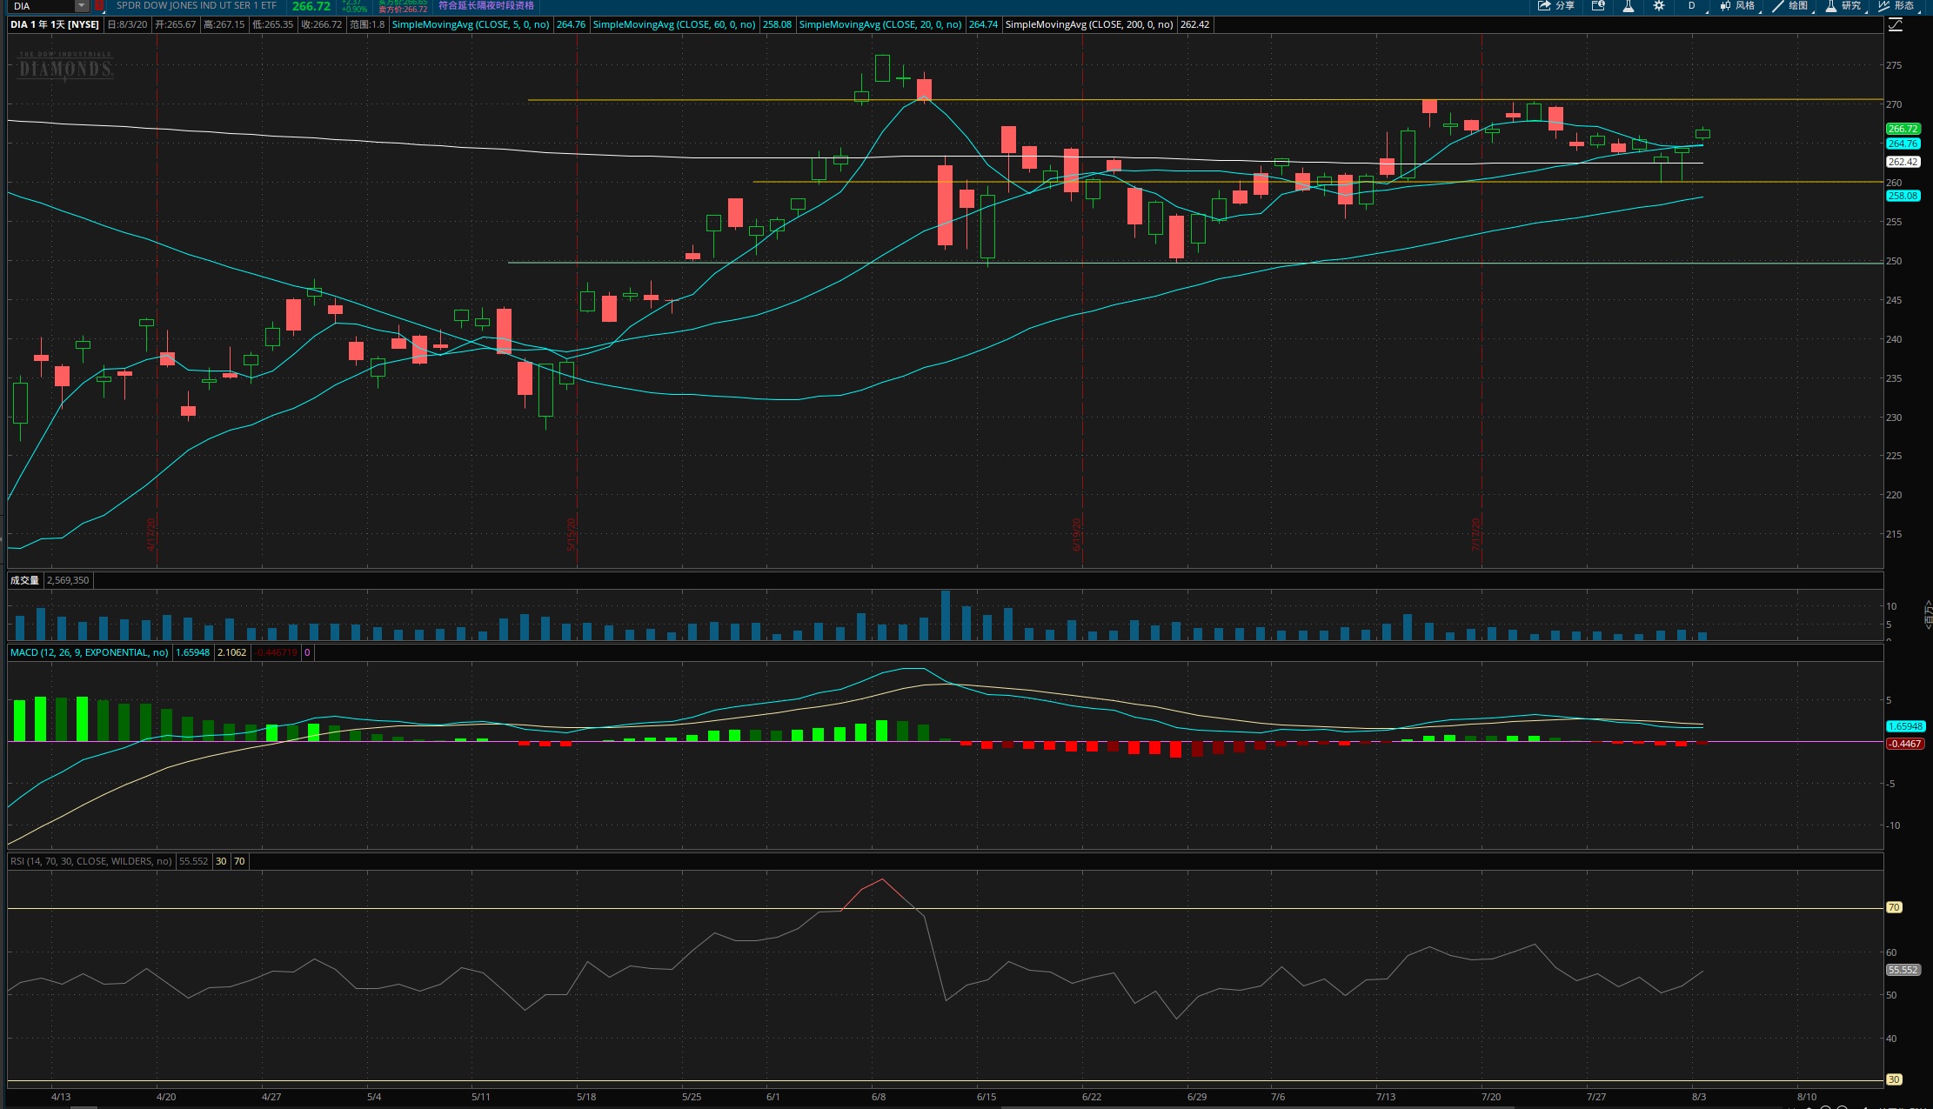Click the SimpleMovingAvg (CLOSE, 5, 0, no) label
Screen dimensions: 1933x1109
coord(471,24)
